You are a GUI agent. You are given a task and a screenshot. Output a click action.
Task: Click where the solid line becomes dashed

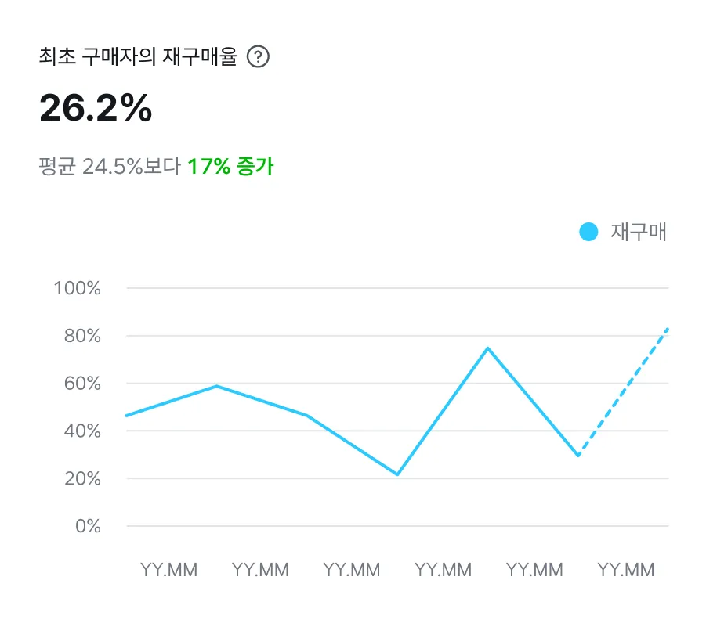tap(578, 455)
